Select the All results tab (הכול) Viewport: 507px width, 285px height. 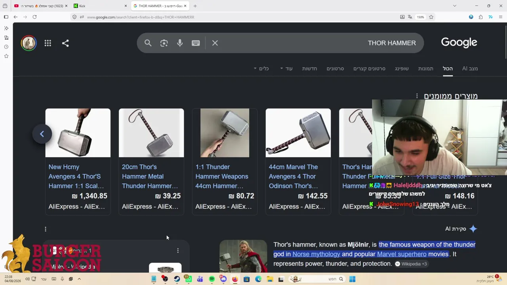coord(448,68)
